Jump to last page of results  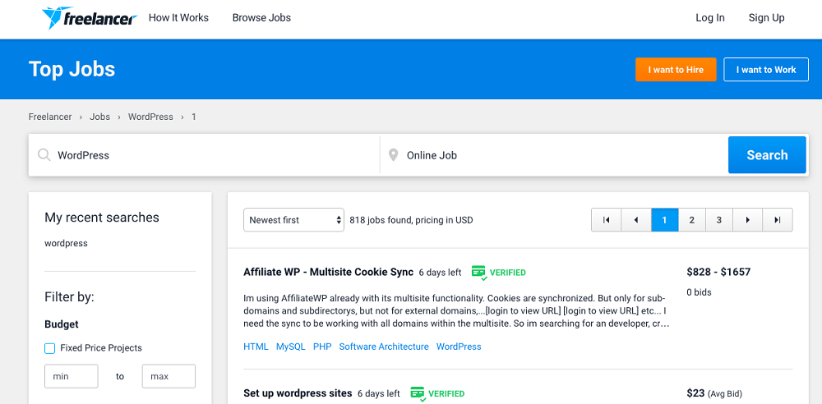click(777, 220)
